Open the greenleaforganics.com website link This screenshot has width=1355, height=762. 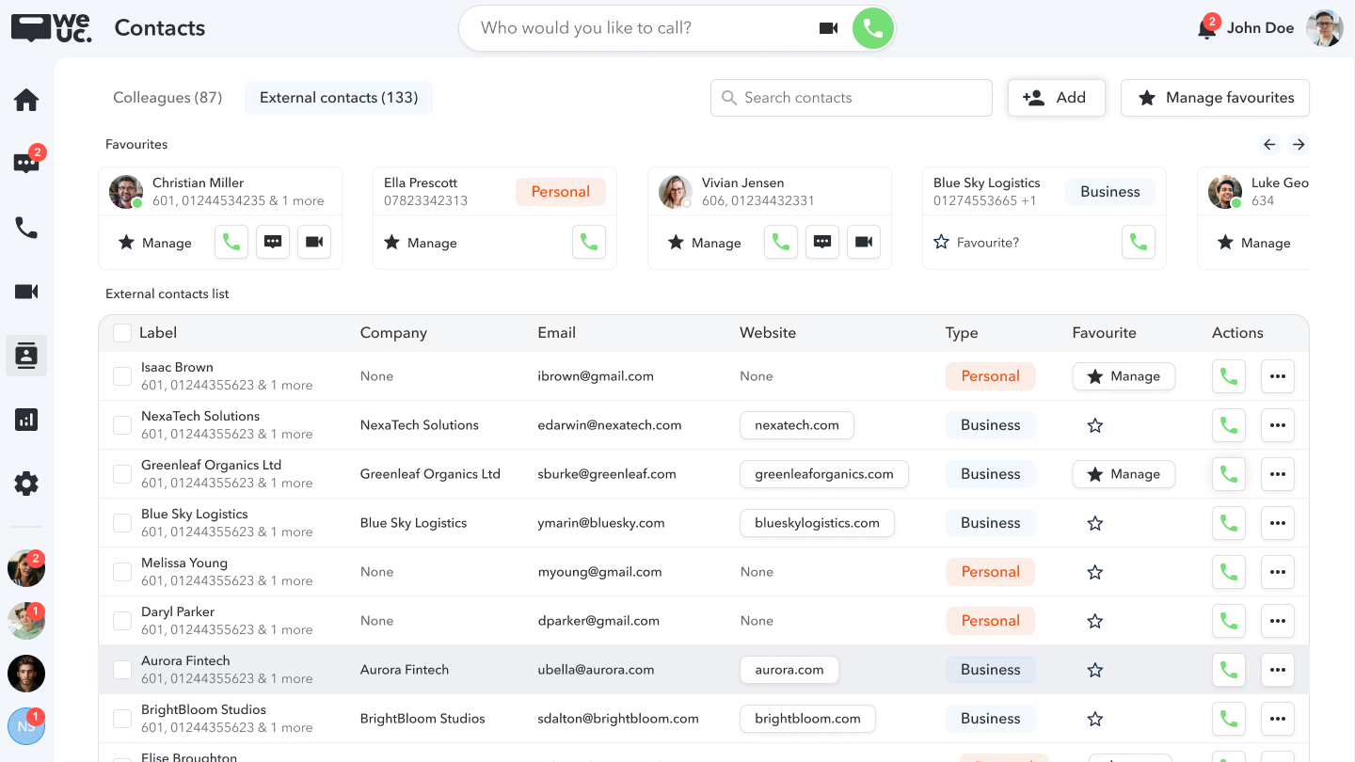click(823, 474)
